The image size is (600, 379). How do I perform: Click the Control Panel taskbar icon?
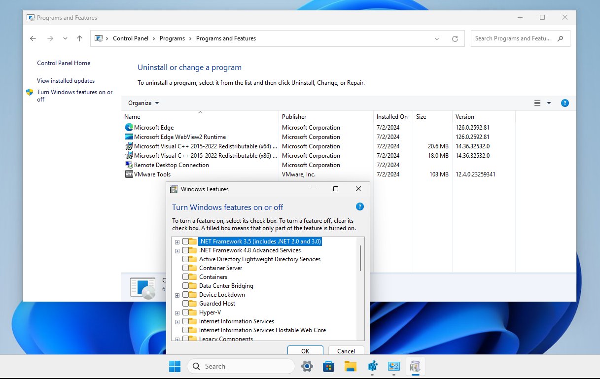click(x=394, y=366)
